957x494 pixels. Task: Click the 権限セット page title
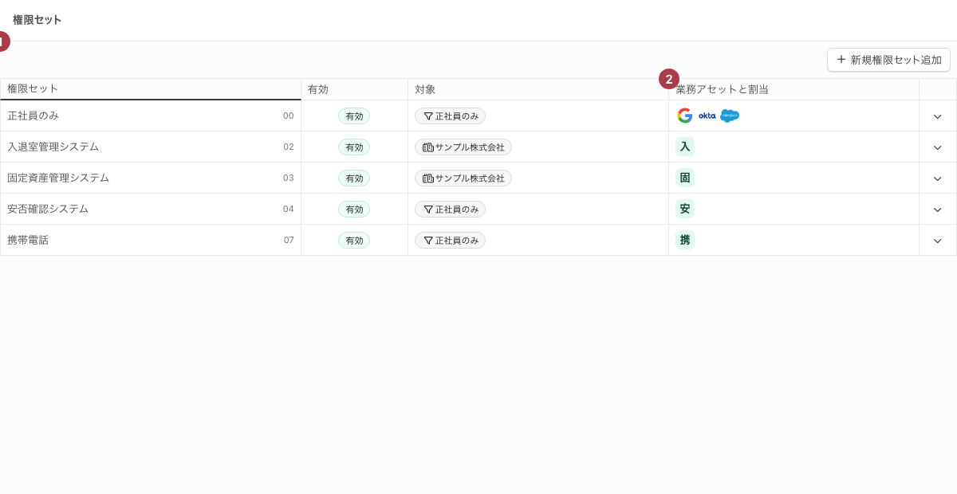37,20
